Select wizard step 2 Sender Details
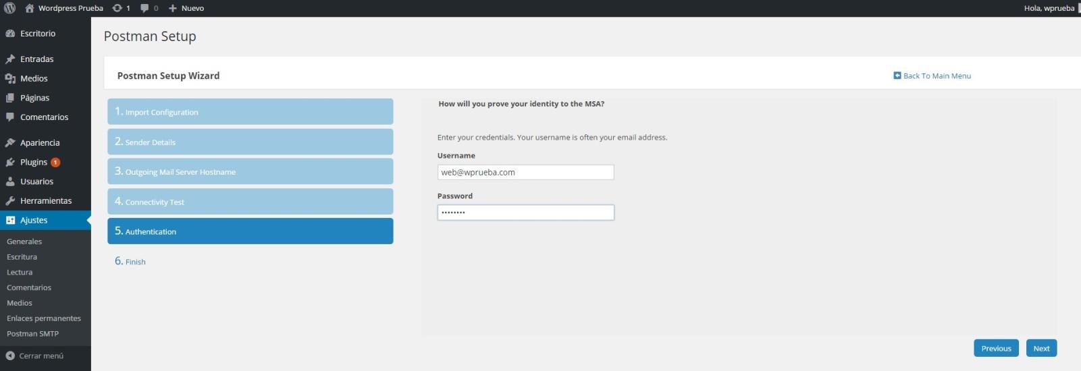The height and width of the screenshot is (371, 1081). coord(250,142)
